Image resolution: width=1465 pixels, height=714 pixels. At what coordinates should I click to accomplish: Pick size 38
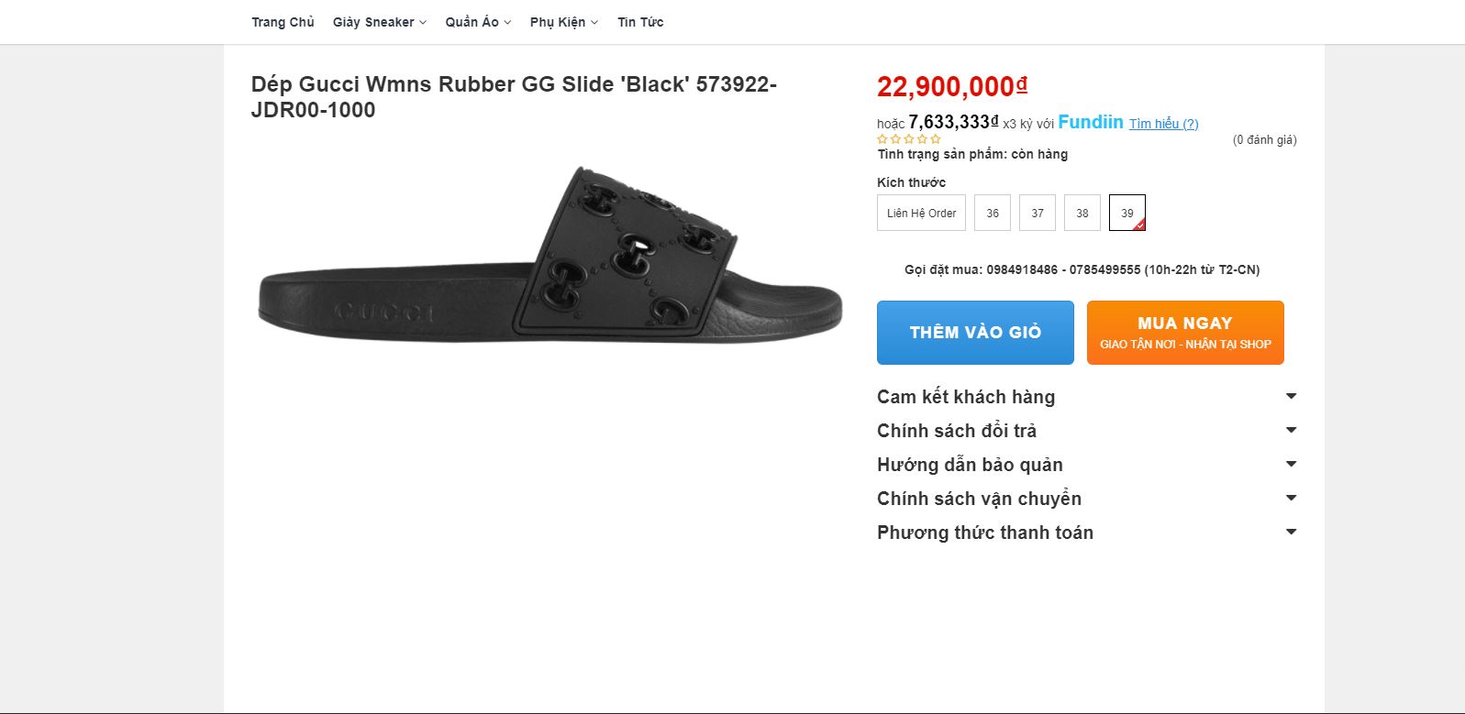point(1082,213)
